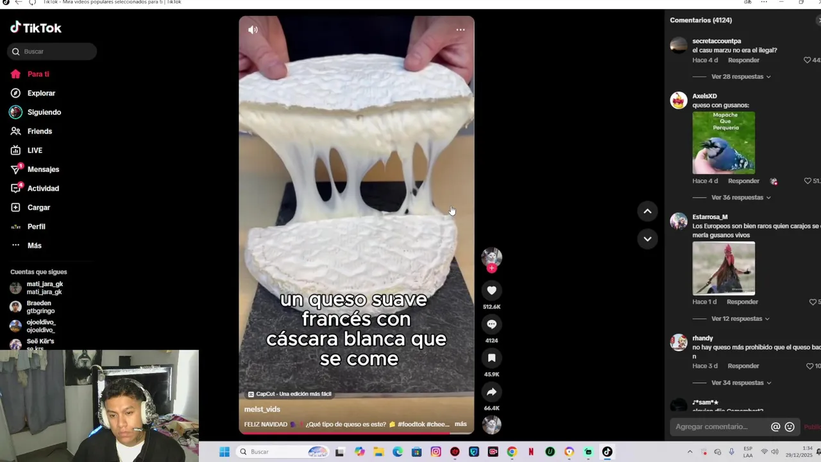The width and height of the screenshot is (821, 462).
Task: Like AxelsXD's comment
Action: (808, 181)
